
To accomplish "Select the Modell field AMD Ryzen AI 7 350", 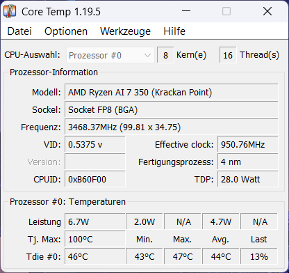I will pos(171,93).
